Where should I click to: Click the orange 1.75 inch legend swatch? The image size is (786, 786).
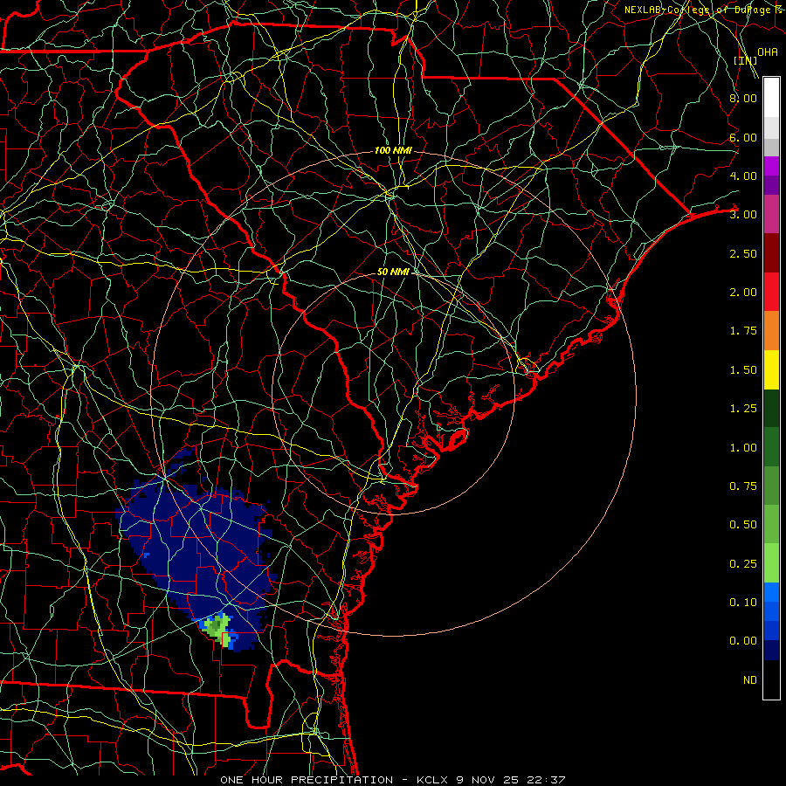[771, 331]
